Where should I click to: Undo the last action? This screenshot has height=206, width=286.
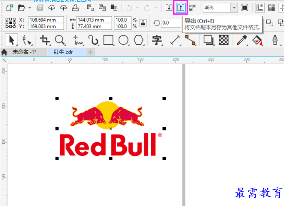(129, 8)
